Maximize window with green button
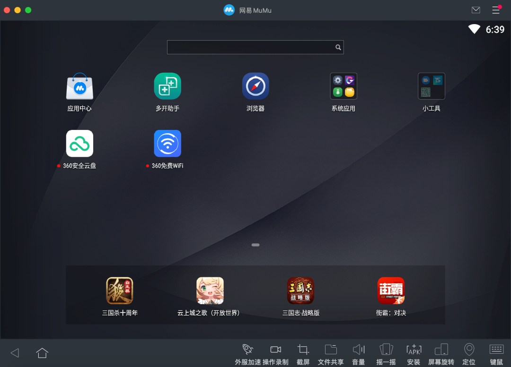Viewport: 511px width, 367px height. [x=28, y=10]
